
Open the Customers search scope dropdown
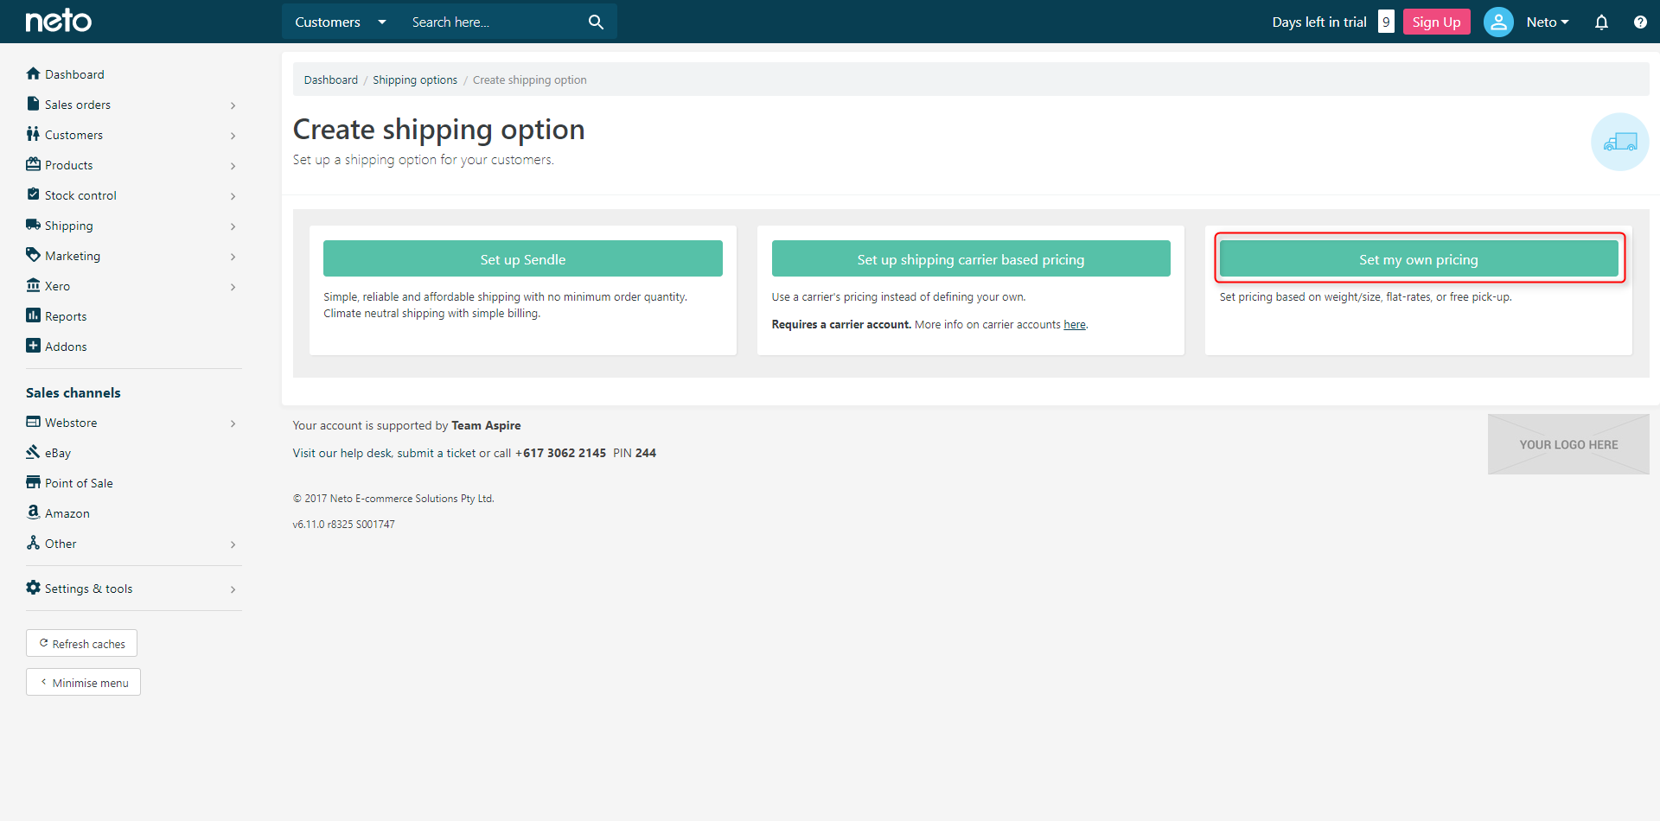(340, 22)
